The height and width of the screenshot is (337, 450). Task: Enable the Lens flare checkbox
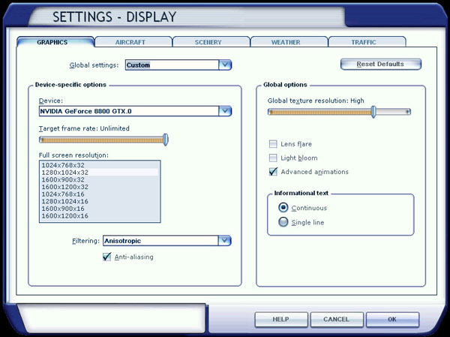[273, 144]
